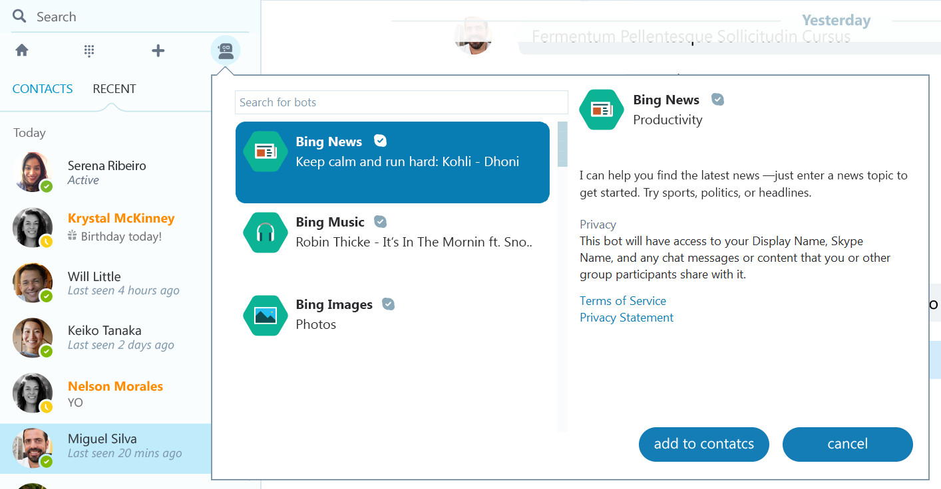Open the dial pad icon
Image resolution: width=941 pixels, height=489 pixels.
pos(90,51)
